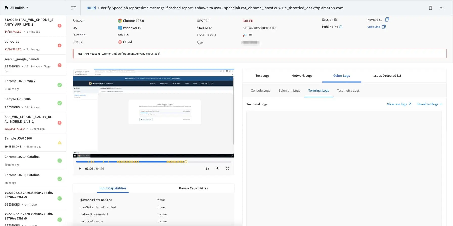Copy the Session ID to clipboard
This screenshot has height=226, width=453.
pyautogui.click(x=387, y=19)
